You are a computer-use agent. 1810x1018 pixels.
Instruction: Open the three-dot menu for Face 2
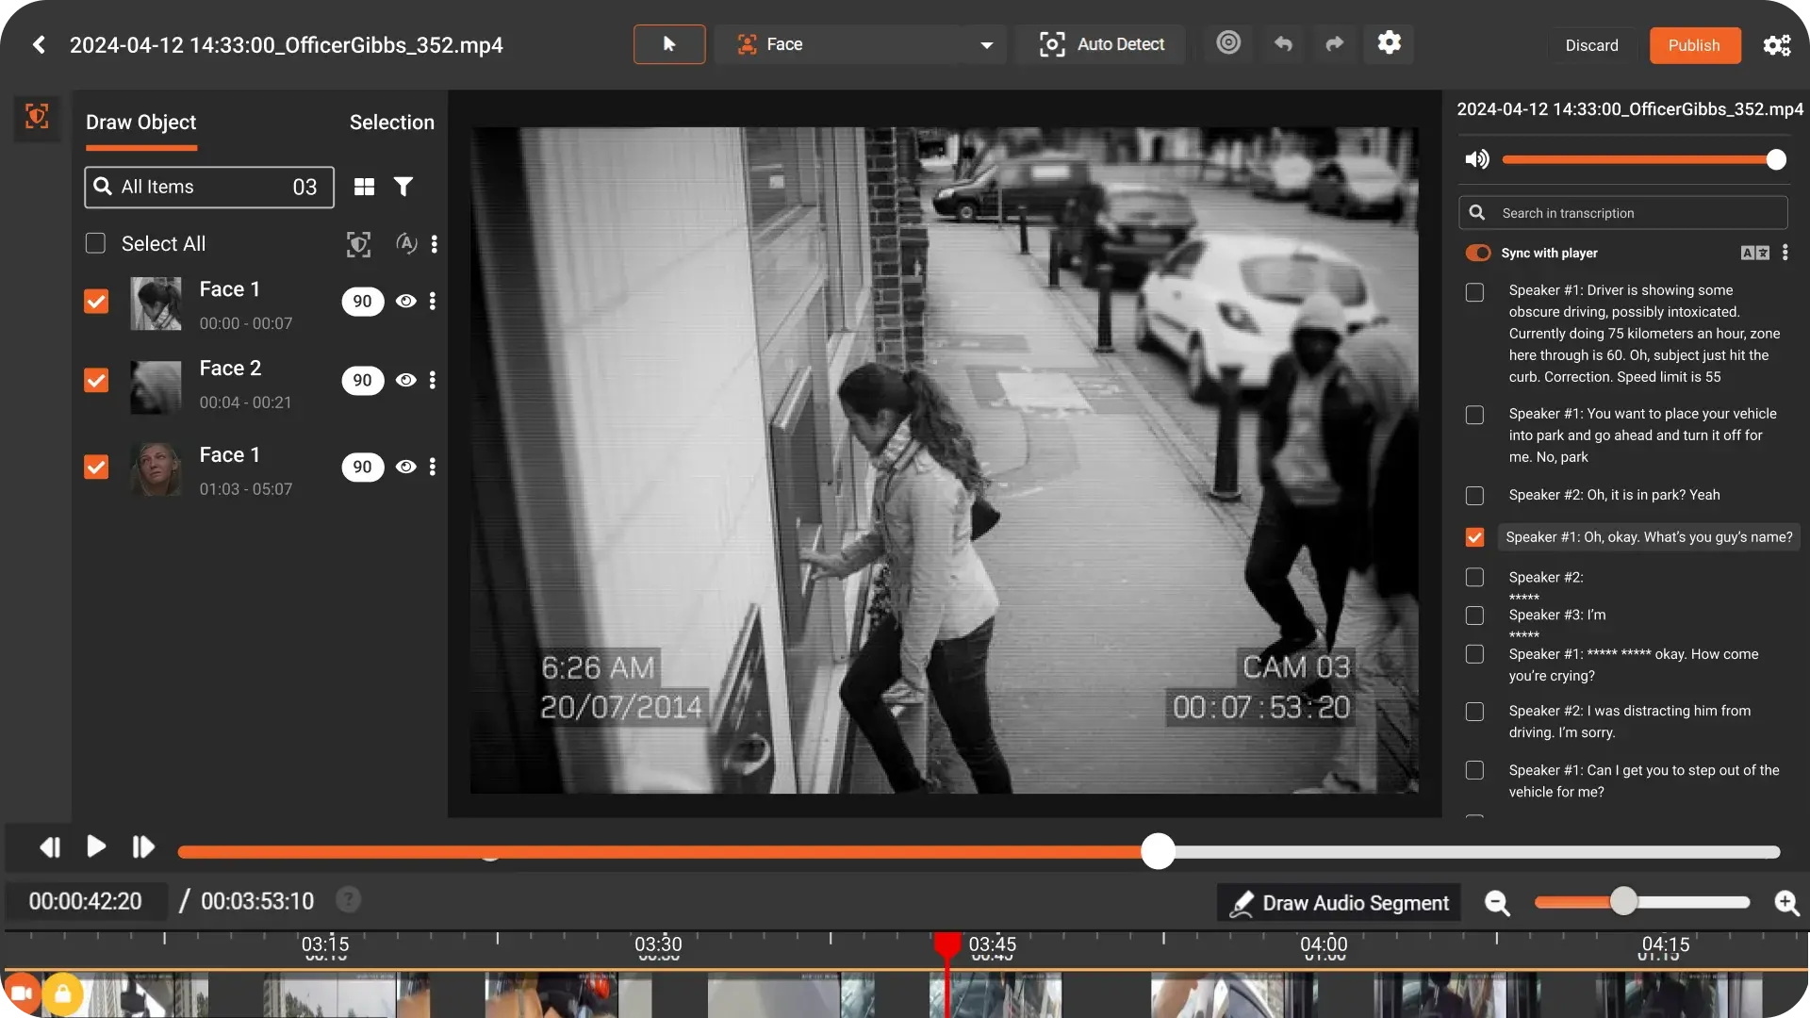[x=433, y=380]
